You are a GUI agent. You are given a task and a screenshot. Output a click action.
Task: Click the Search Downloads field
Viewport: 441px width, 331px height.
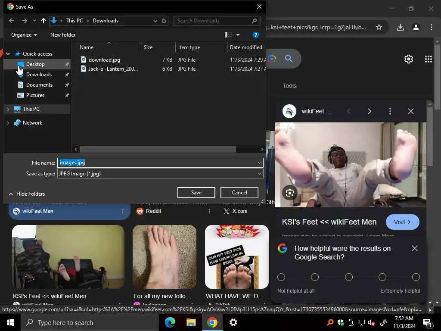coord(217,21)
